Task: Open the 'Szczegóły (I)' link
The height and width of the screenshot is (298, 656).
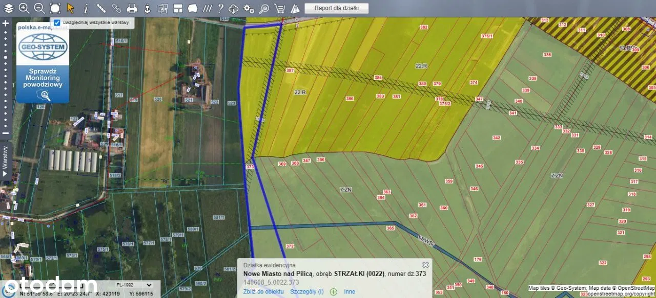Action: tap(306, 292)
